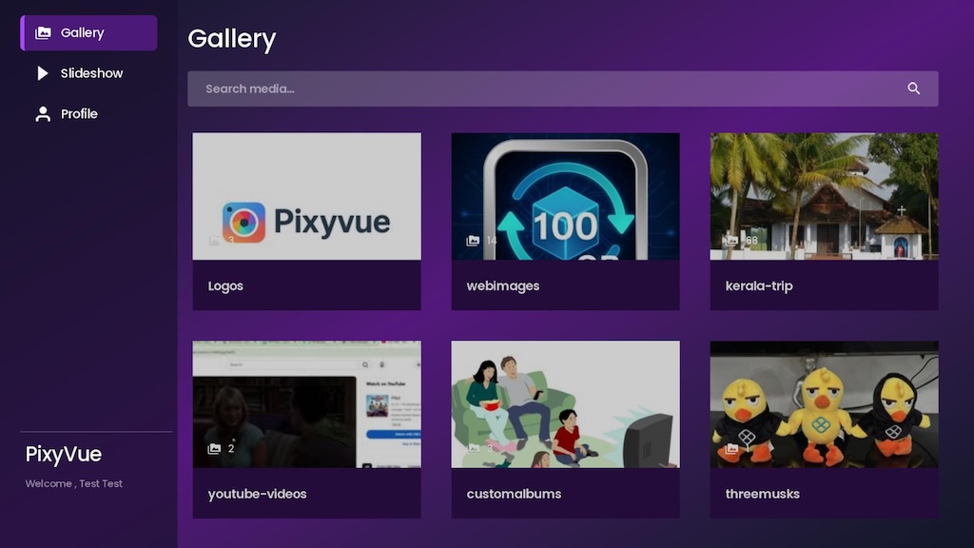Open the Logos album
The height and width of the screenshot is (548, 974).
click(x=306, y=219)
